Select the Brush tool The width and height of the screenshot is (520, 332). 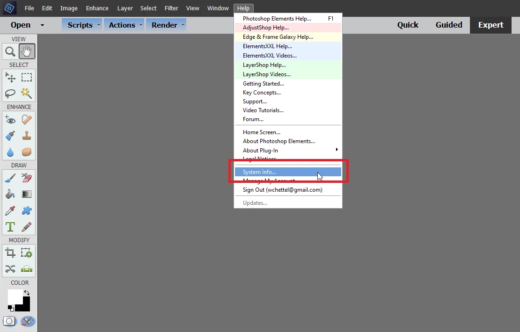pyautogui.click(x=10, y=178)
